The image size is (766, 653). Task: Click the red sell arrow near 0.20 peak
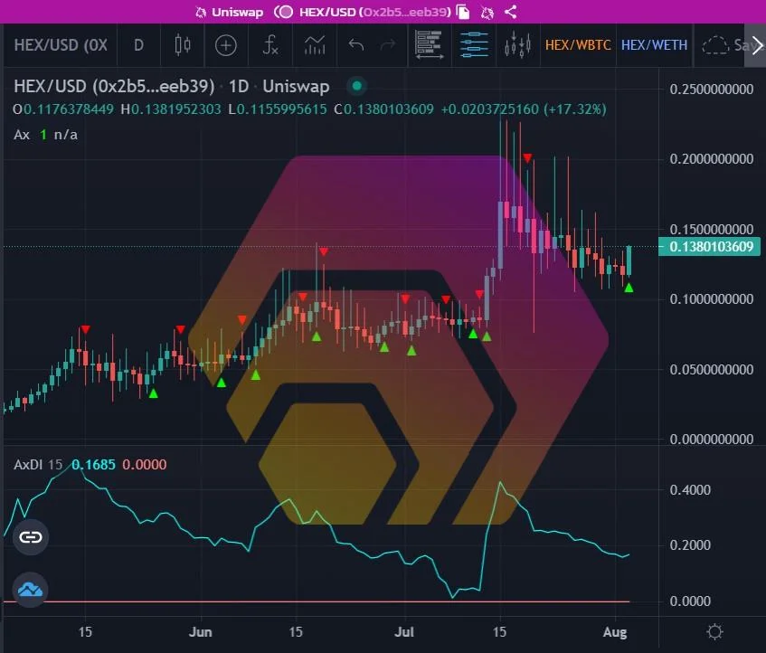click(527, 157)
